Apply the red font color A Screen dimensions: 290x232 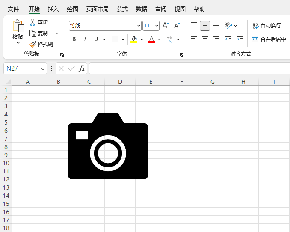click(151, 39)
